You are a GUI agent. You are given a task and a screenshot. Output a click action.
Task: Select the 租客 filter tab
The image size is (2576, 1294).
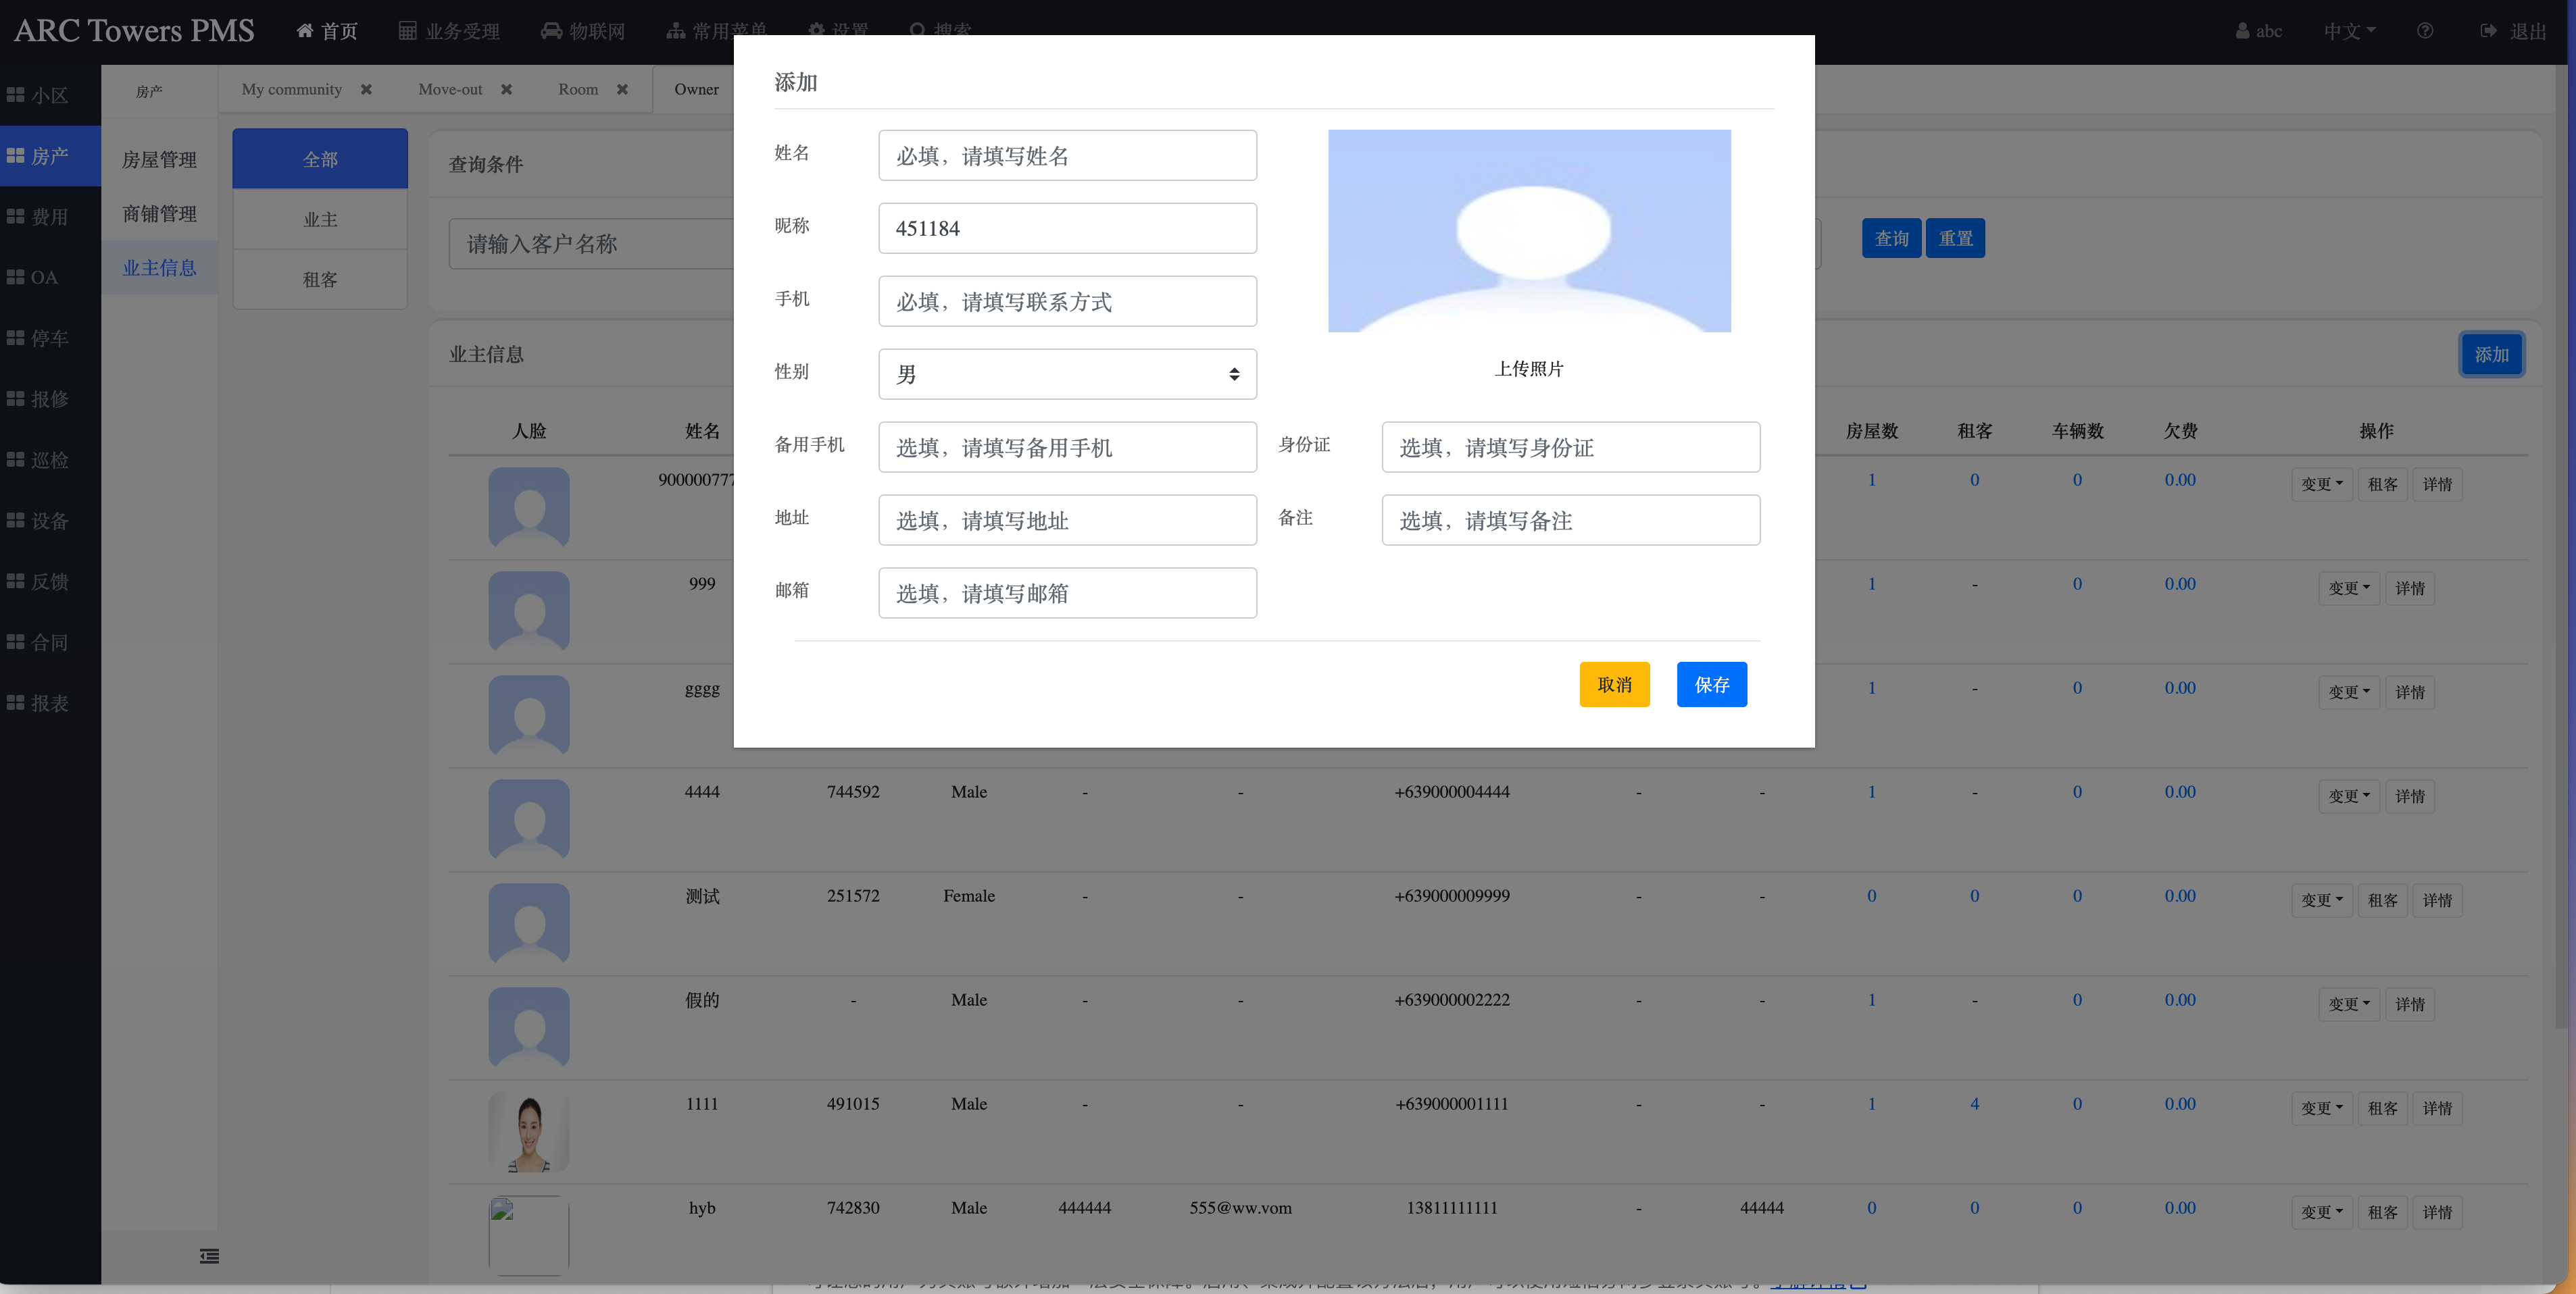(320, 280)
